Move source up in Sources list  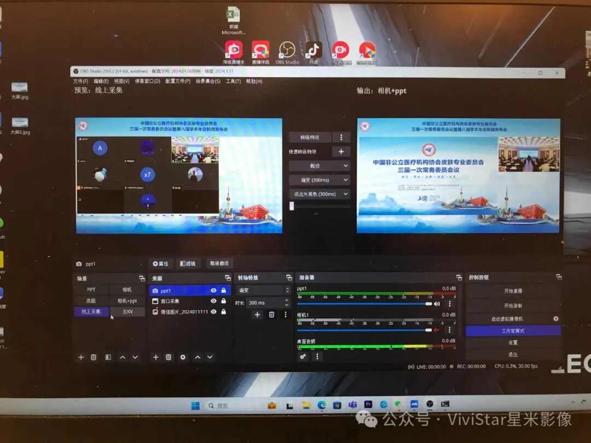198,357
